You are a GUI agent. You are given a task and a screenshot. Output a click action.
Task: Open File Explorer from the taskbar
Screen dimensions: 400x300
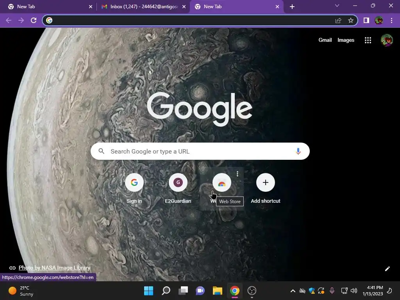(218, 291)
